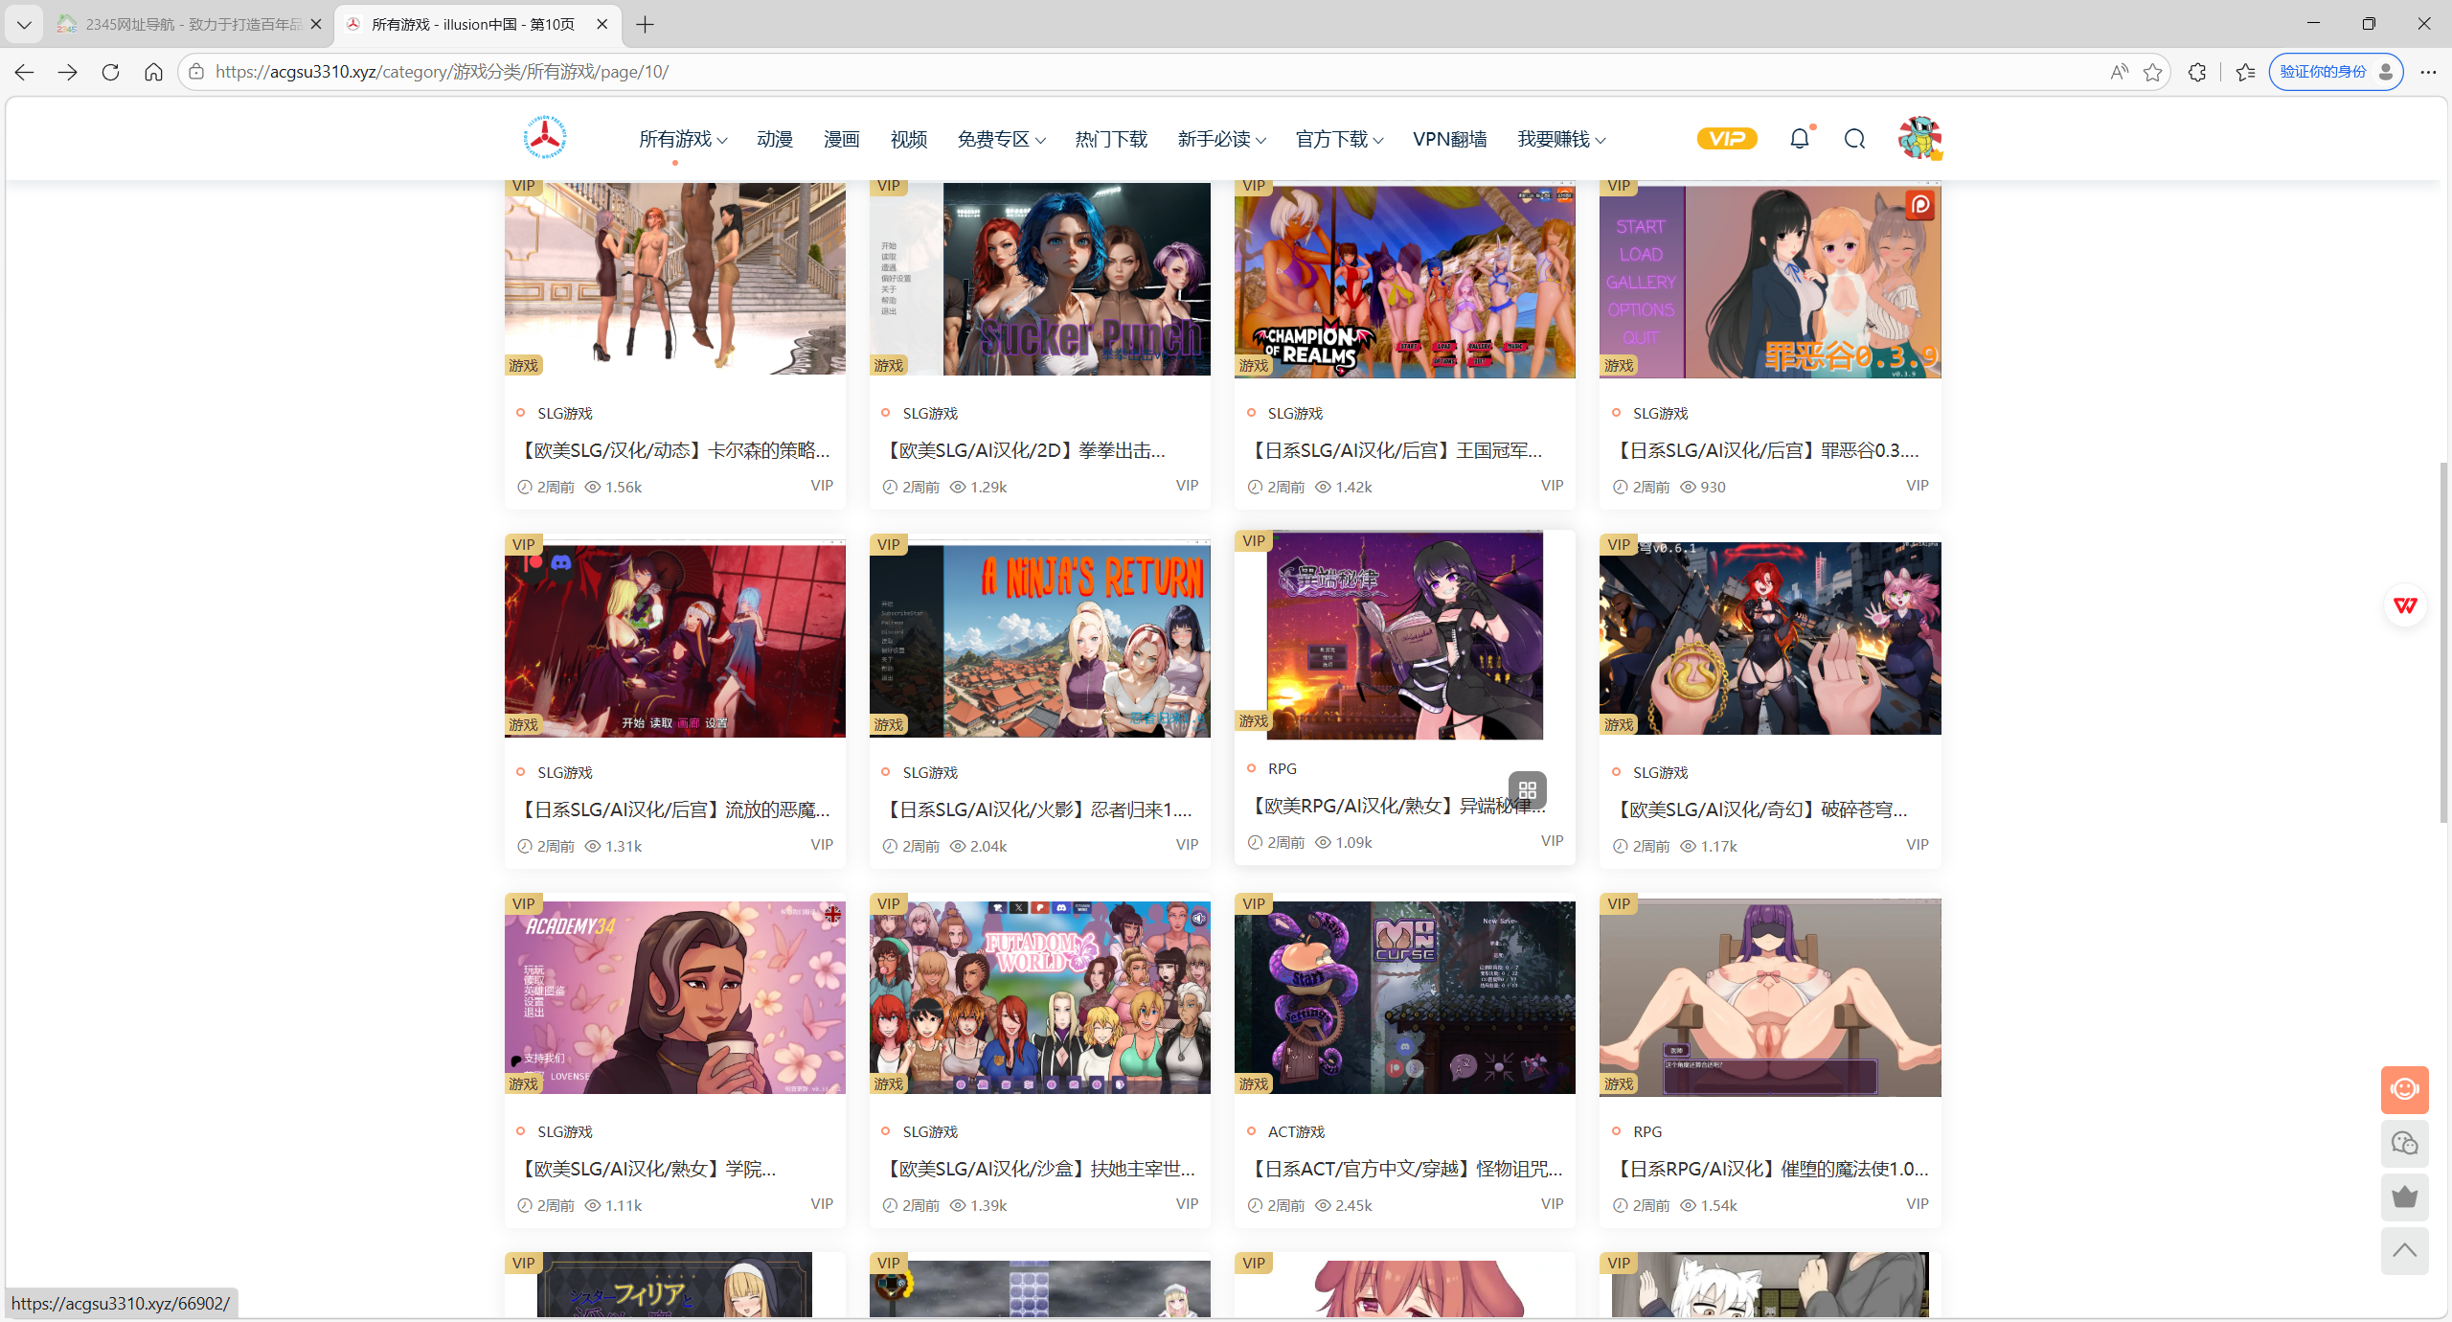This screenshot has height=1322, width=2452.
Task: Open the browser extensions menu
Action: pos(2197,72)
